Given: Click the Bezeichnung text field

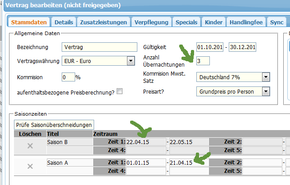Looking at the screenshot, I should [x=99, y=47].
